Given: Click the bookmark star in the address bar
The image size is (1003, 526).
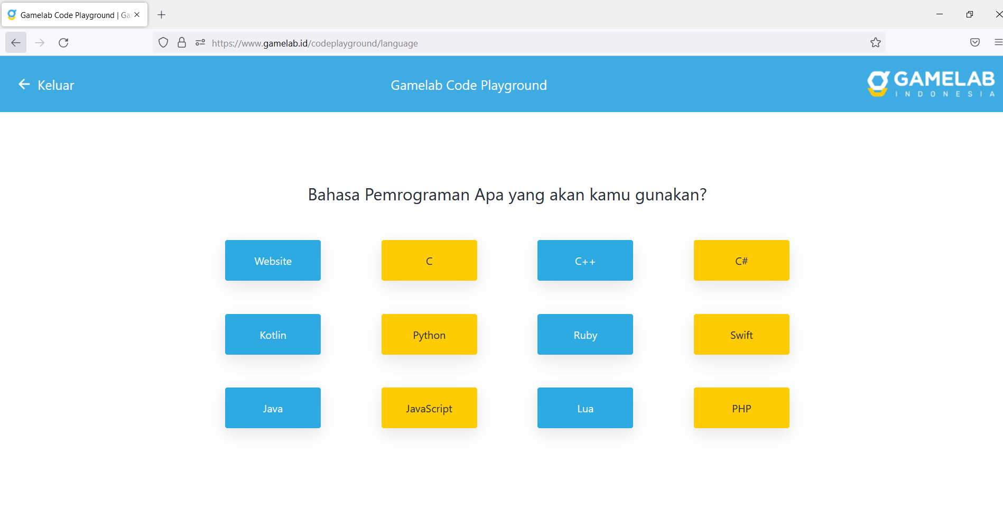Looking at the screenshot, I should pyautogui.click(x=876, y=42).
